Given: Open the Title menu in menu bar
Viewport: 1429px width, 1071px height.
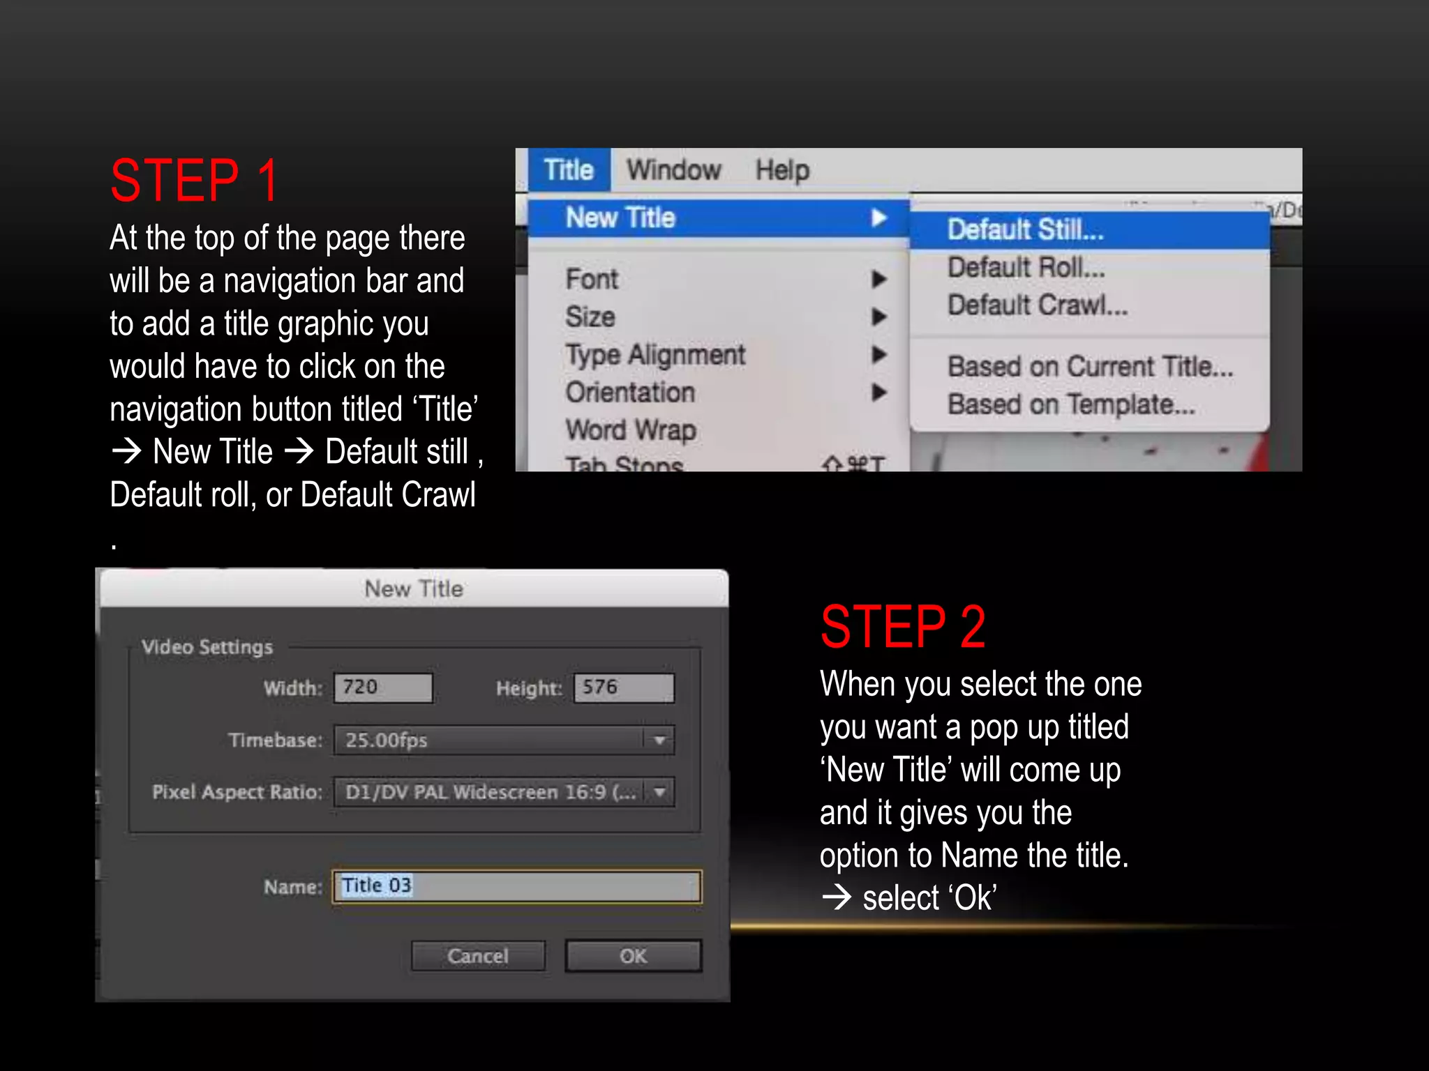Looking at the screenshot, I should tap(569, 170).
